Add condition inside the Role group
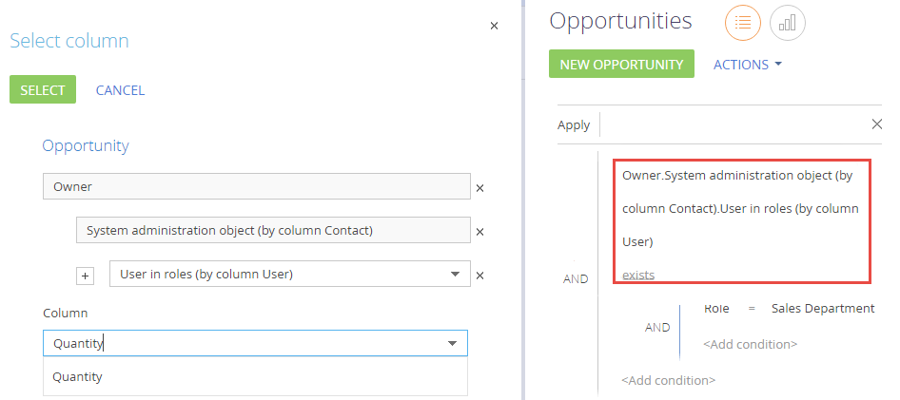Viewport: 900px width, 400px height. [751, 344]
